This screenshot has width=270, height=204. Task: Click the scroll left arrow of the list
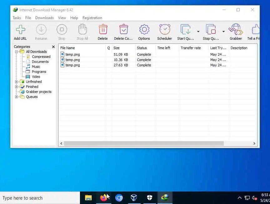pos(61,144)
